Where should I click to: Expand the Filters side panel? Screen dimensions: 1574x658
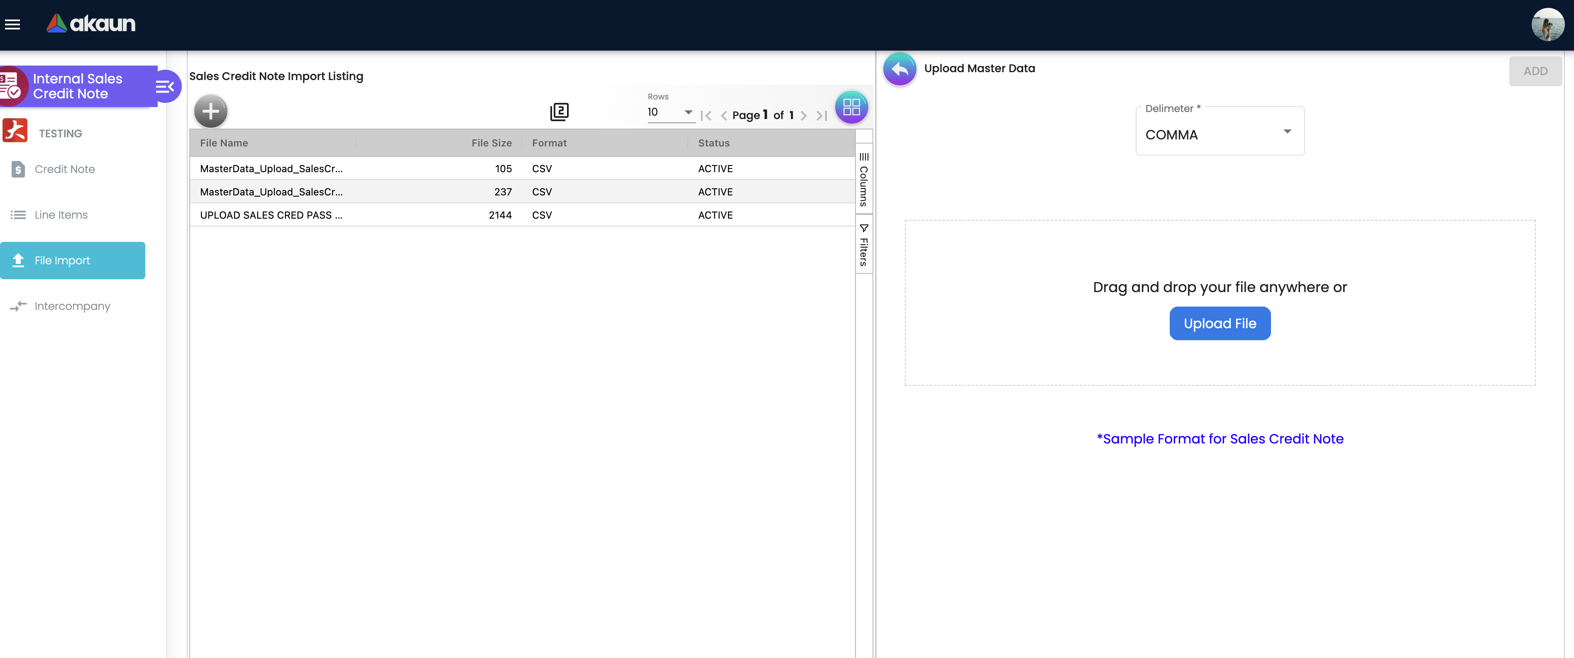click(863, 245)
